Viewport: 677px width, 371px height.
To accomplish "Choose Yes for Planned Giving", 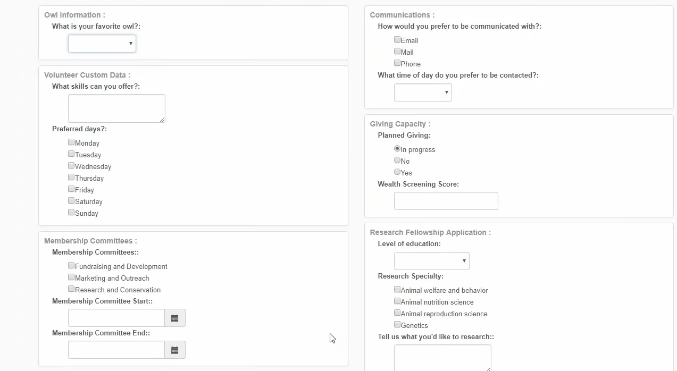I will click(x=397, y=172).
